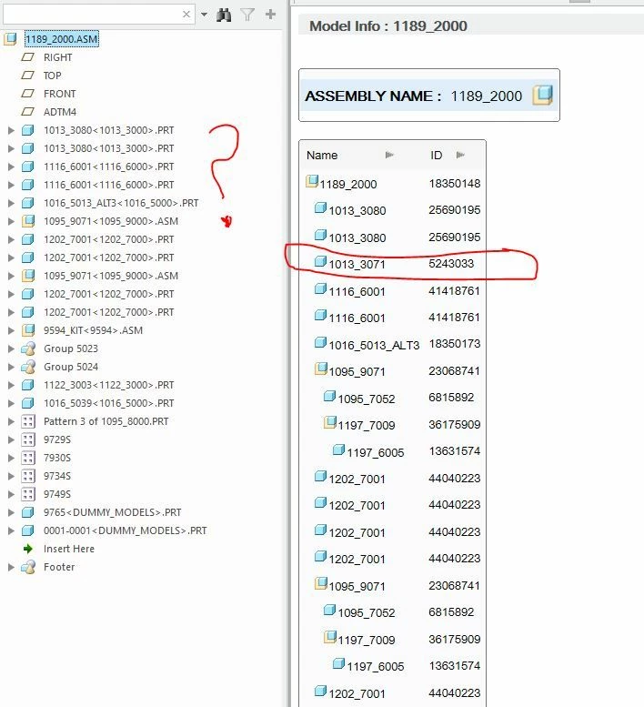Screen dimensions: 644x707
Task: Expand the 9765 DUMMY_MODELS part
Action: (11, 512)
